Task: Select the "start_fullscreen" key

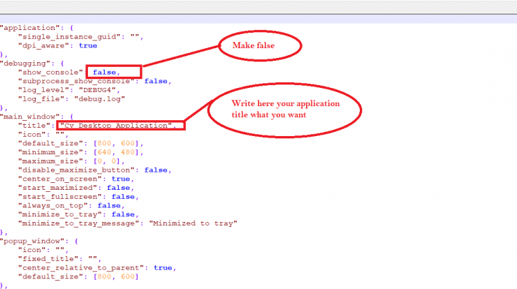Action: (60, 197)
